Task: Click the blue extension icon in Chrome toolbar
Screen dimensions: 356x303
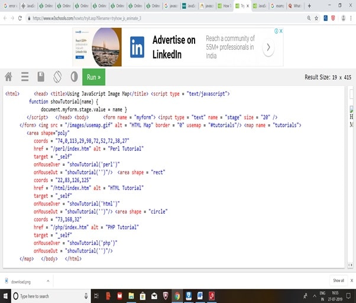Action: [x=326, y=18]
